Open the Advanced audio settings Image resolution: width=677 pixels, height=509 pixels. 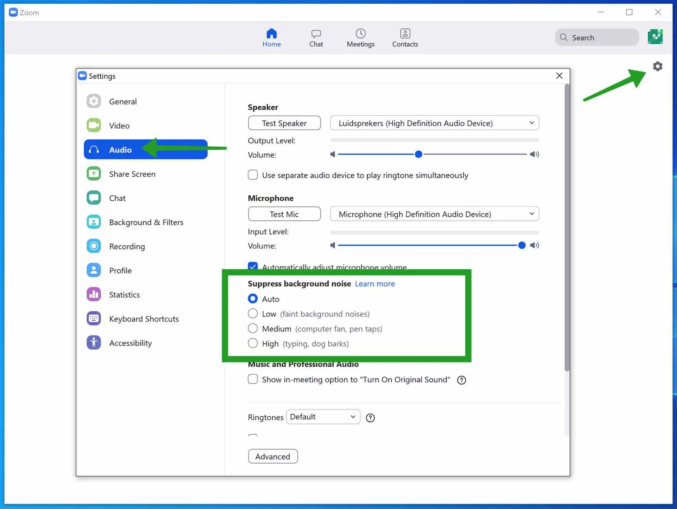pyautogui.click(x=273, y=456)
